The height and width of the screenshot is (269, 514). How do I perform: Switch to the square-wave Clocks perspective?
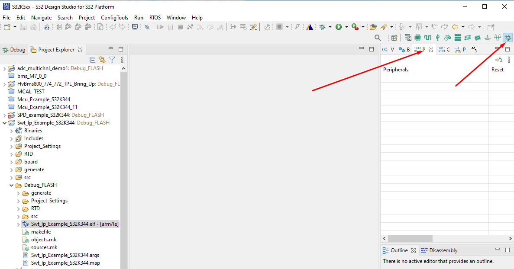point(428,38)
